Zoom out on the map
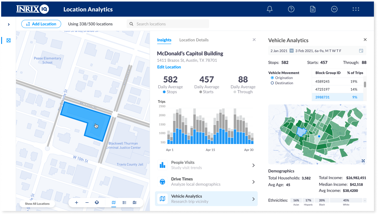 (87, 202)
